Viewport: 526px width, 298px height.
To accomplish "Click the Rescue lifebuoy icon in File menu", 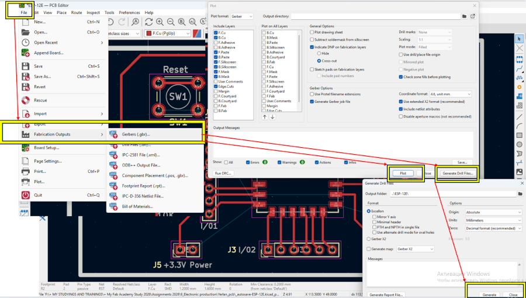I will click(26, 100).
